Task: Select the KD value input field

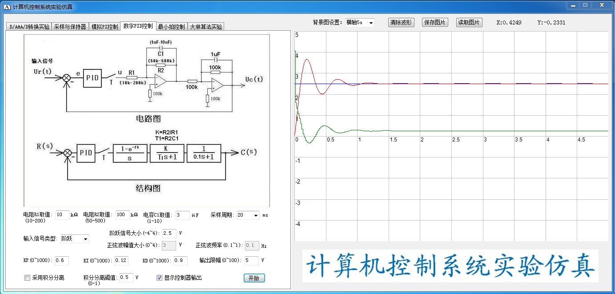Action: point(180,260)
